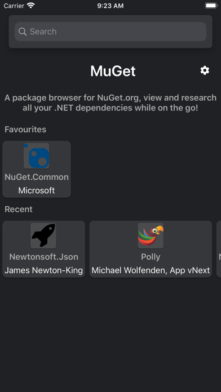This screenshot has height=392, width=221.
Task: Tap the Wi-Fi status icon
Action: (31, 6)
